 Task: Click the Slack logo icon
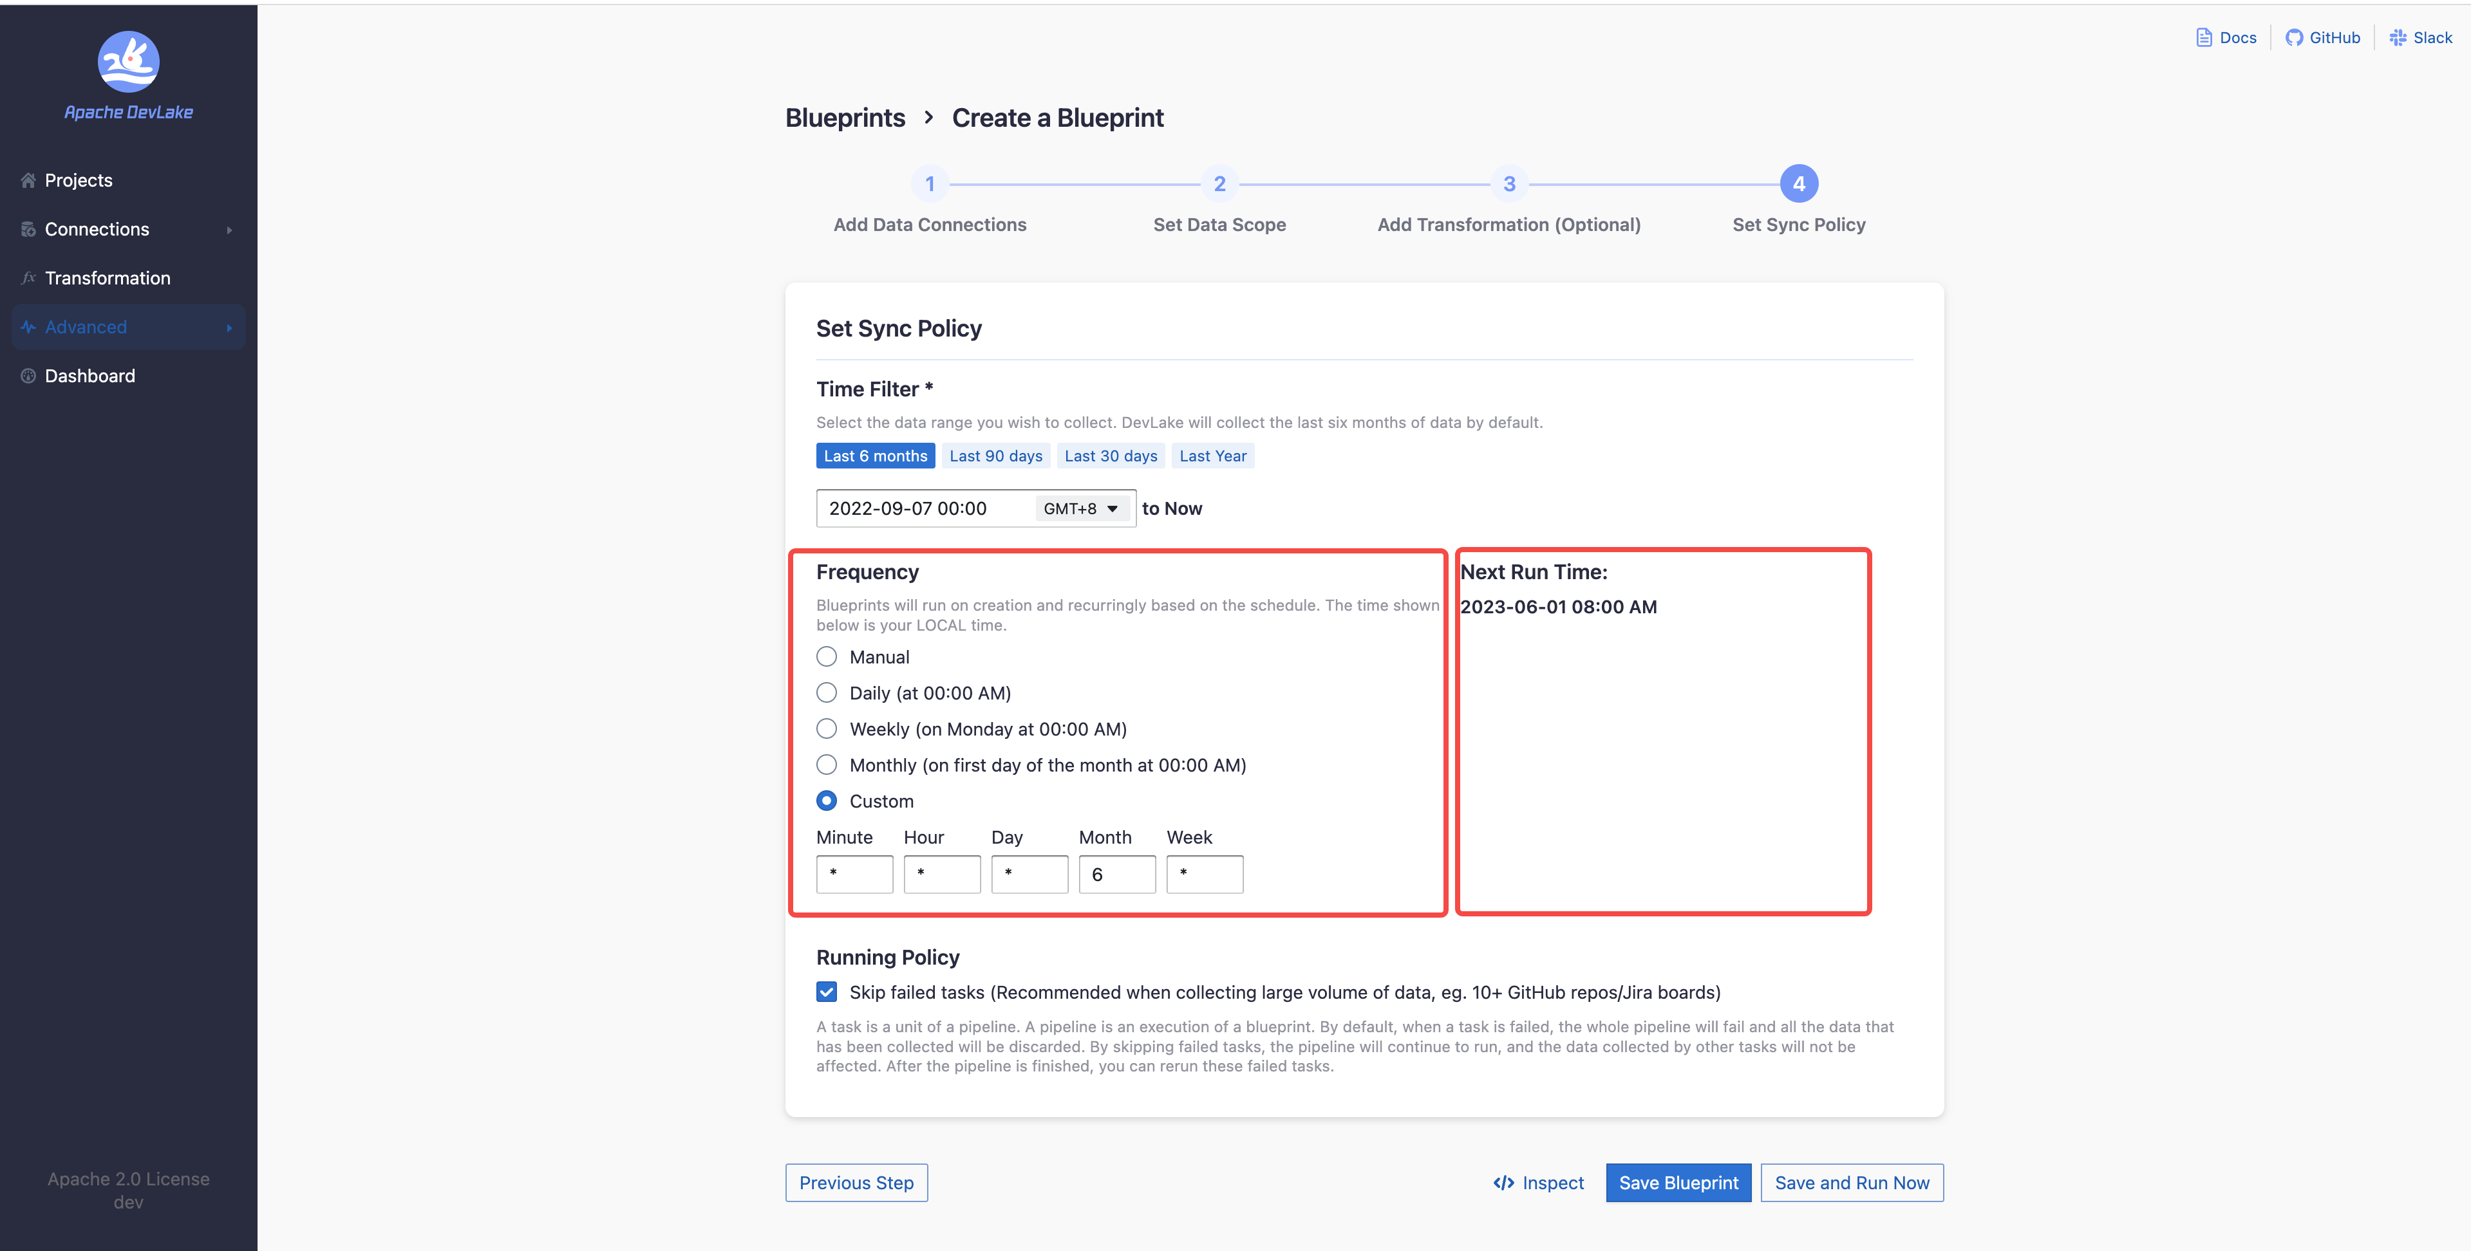coord(2397,37)
